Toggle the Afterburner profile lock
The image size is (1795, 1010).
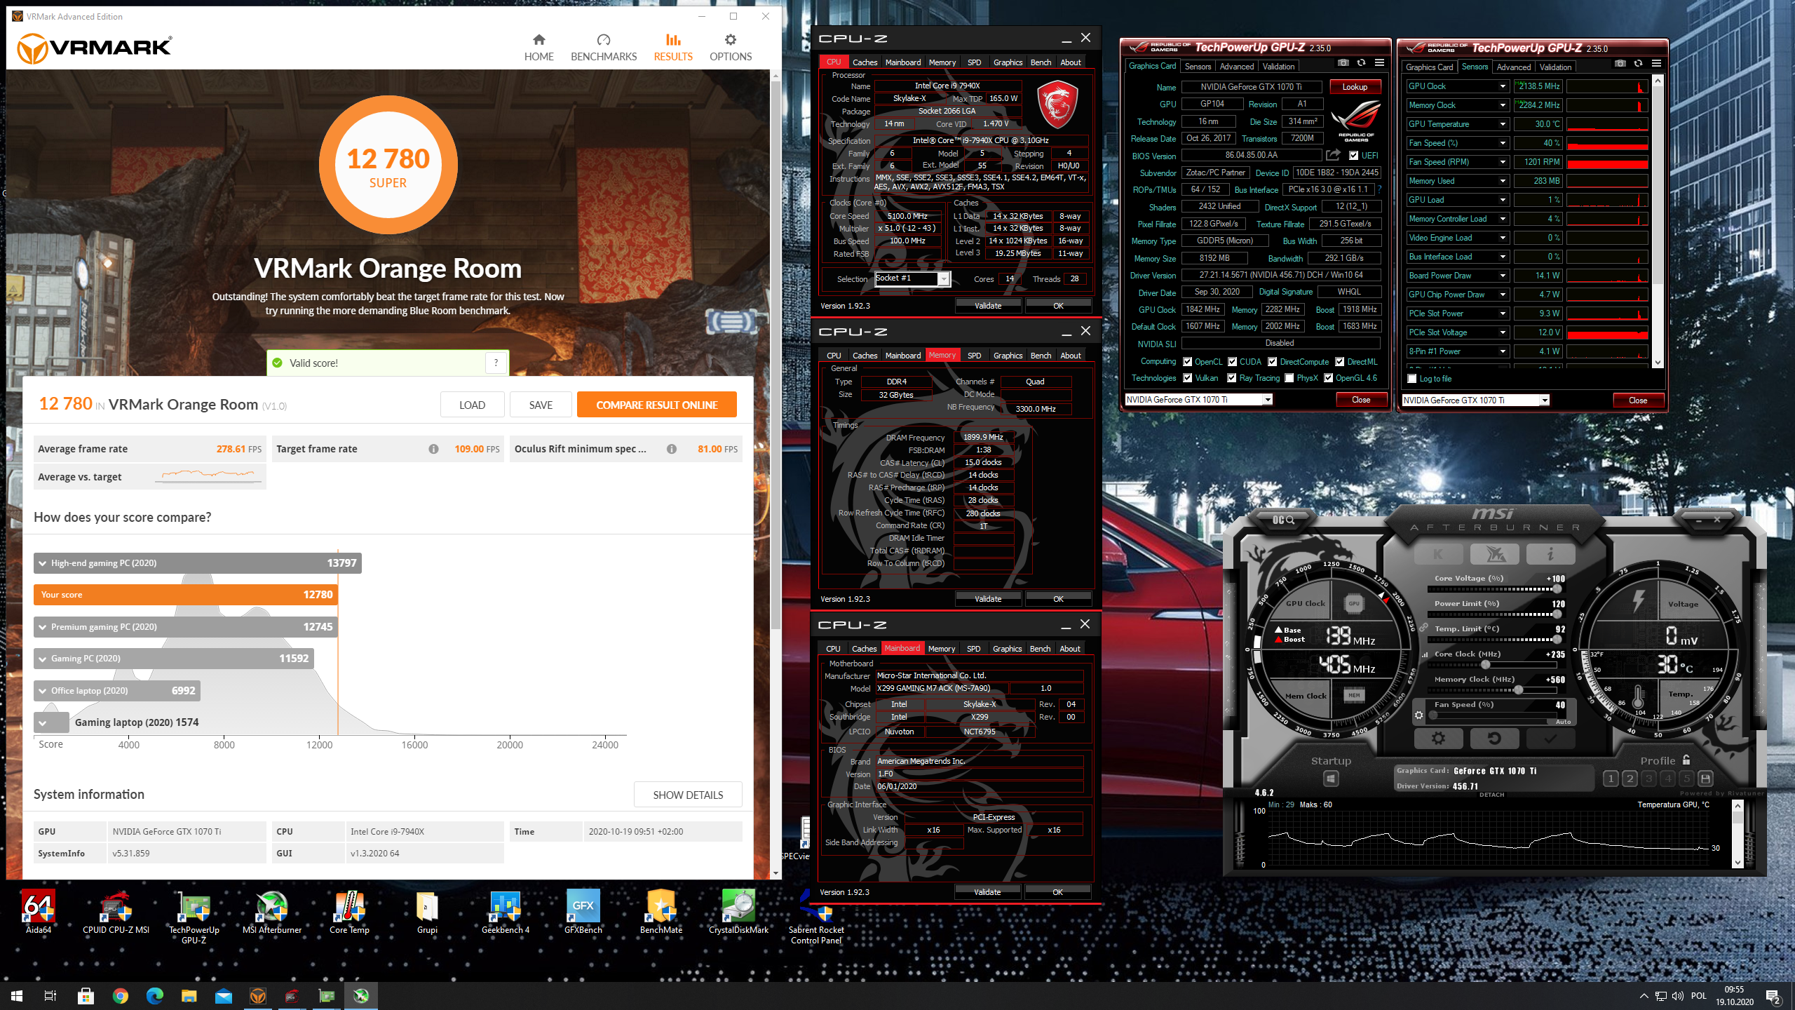click(x=1686, y=760)
